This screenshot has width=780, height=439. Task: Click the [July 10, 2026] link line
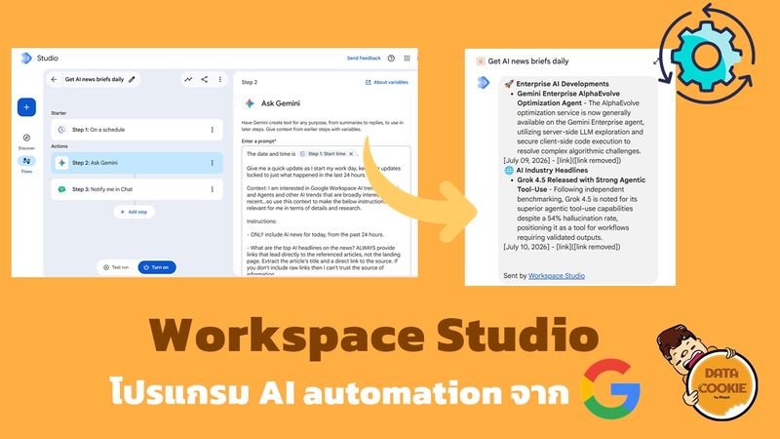click(563, 247)
